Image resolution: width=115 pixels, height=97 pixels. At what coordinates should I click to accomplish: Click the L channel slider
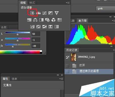[x=17, y=33]
